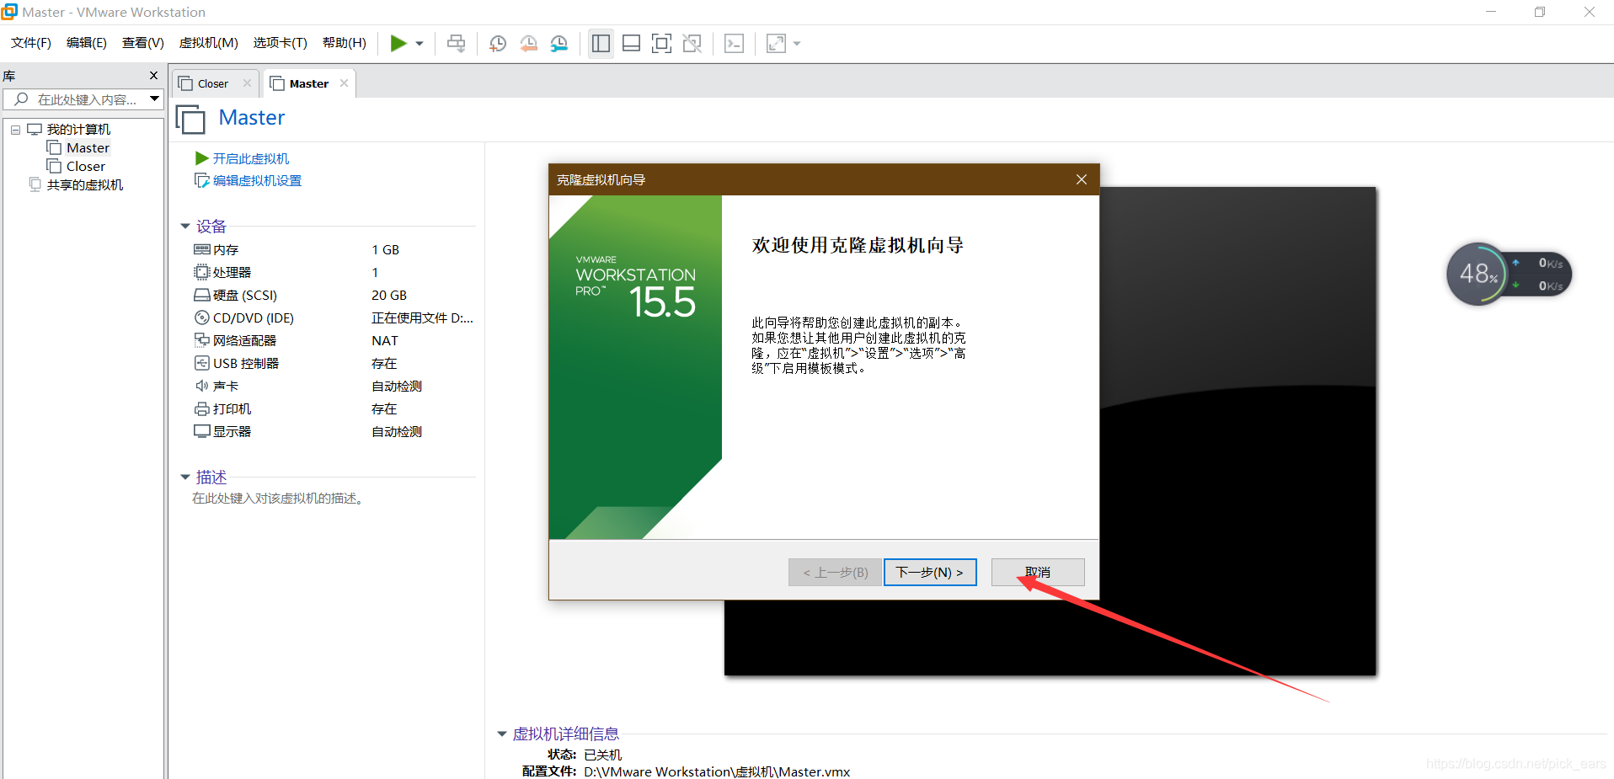
Task: Open the snapshot manager icon
Action: [x=559, y=43]
